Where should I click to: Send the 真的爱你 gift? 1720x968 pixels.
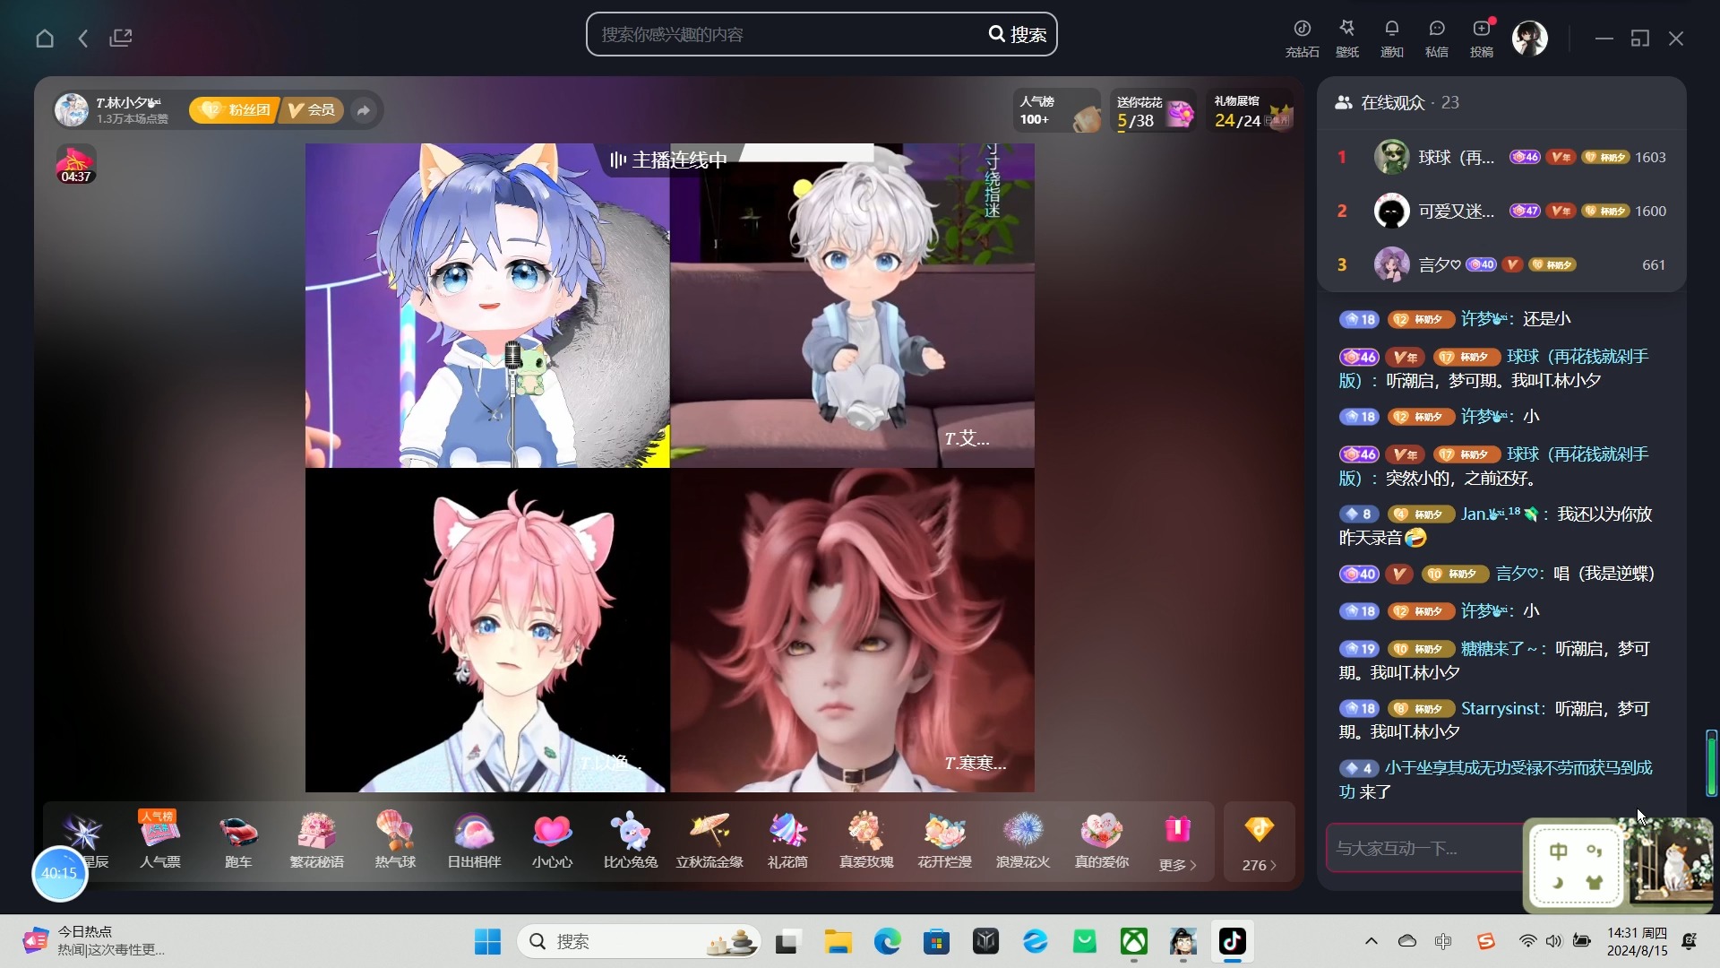pos(1102,840)
